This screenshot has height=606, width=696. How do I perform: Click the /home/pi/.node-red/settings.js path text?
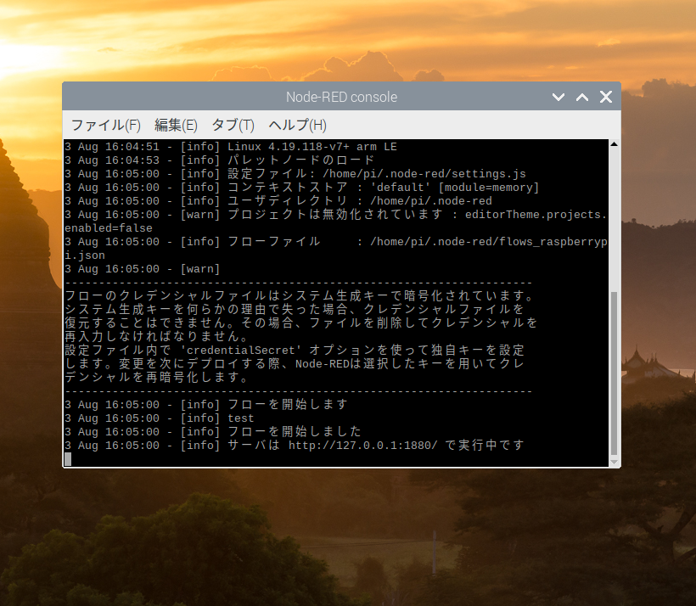click(424, 174)
